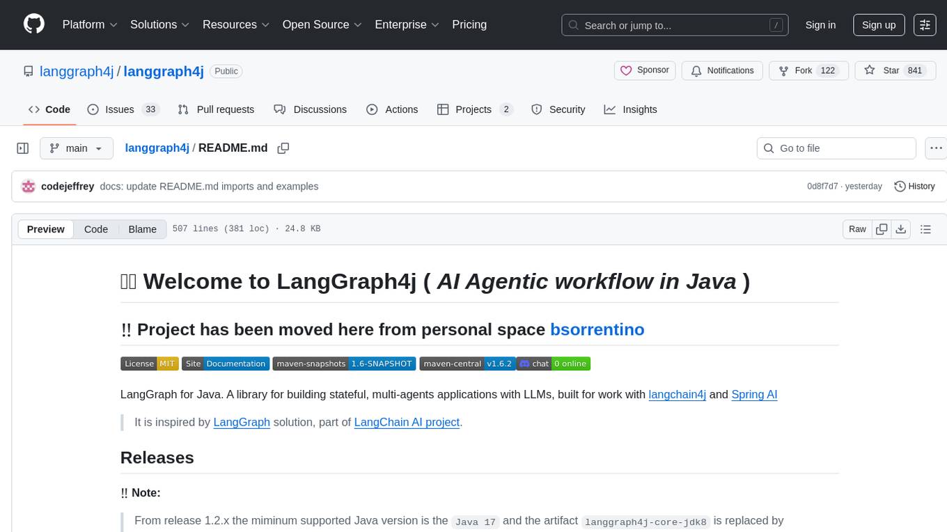Open the main branch dropdown
This screenshot has width=947, height=532.
(76, 148)
